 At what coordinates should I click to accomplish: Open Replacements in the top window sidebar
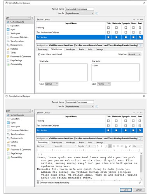click(16, 45)
